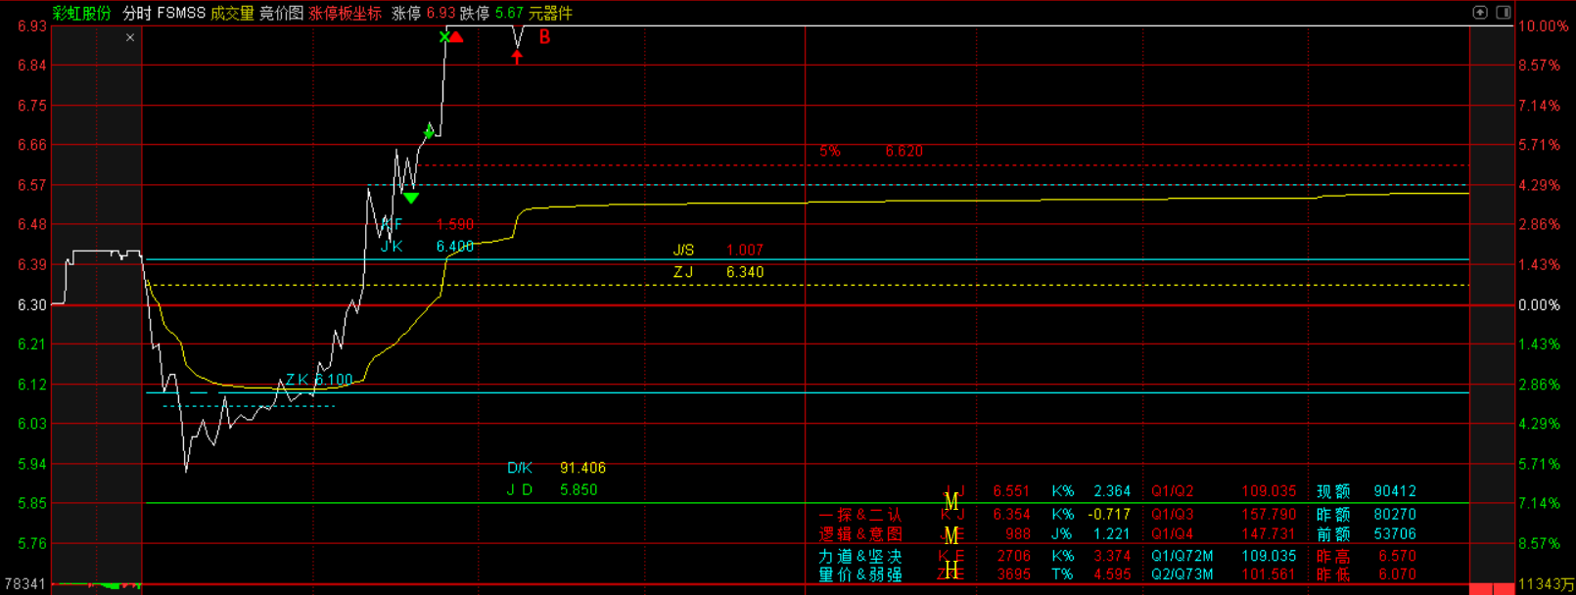Click the red 1.590 value near JK

455,224
